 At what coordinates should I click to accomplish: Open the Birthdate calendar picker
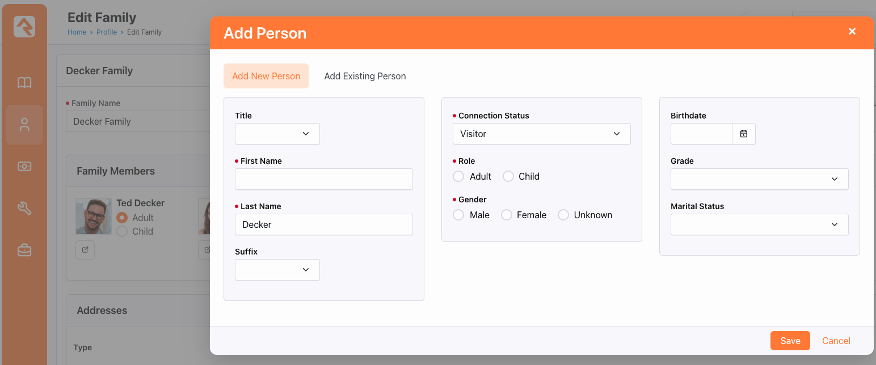tap(744, 134)
